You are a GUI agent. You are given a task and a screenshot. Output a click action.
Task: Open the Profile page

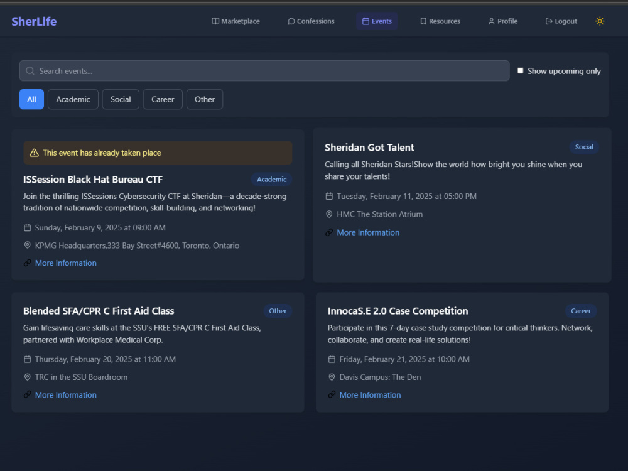click(x=502, y=21)
